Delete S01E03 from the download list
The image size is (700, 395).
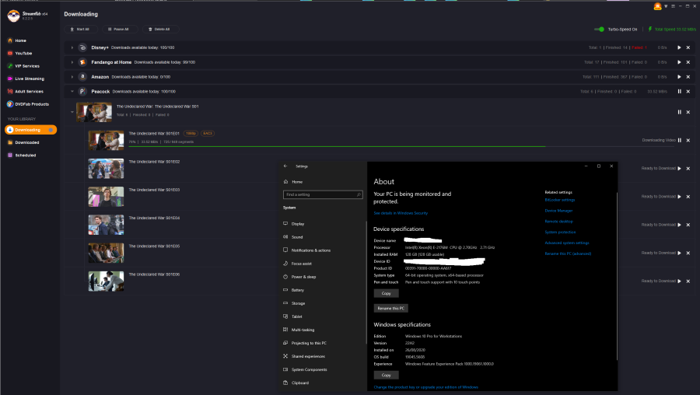[x=688, y=197]
